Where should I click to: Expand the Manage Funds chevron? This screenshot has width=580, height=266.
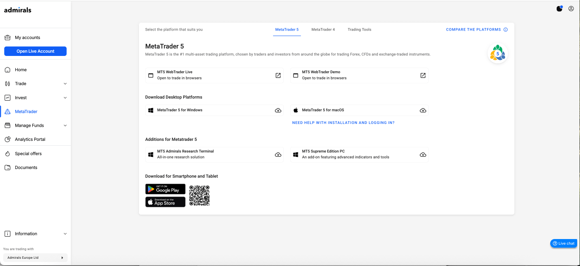(x=65, y=126)
